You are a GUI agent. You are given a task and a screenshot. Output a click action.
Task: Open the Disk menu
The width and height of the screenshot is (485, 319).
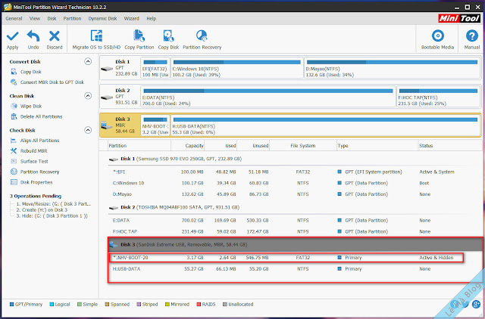[52, 18]
